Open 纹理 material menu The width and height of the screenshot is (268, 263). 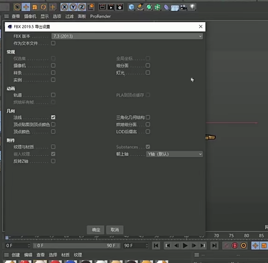click(78, 255)
